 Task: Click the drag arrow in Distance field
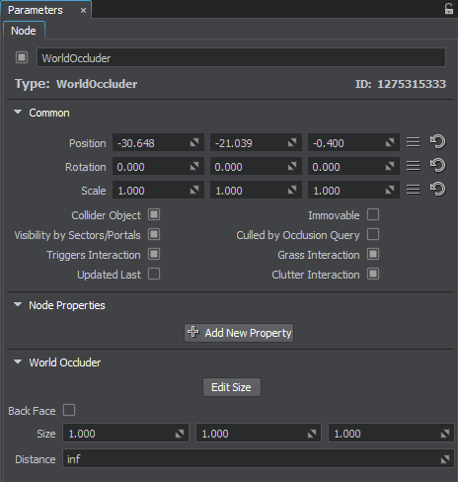[445, 459]
